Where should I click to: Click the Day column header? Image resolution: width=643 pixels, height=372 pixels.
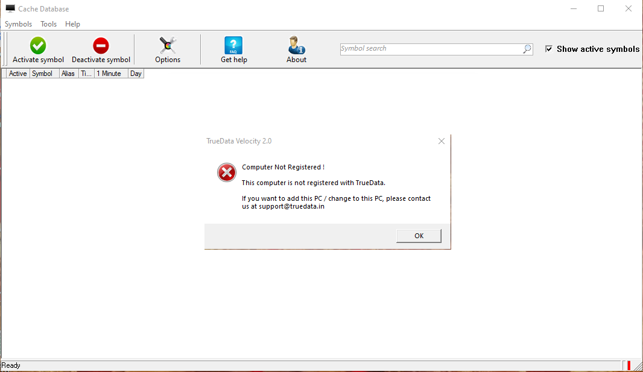(136, 74)
